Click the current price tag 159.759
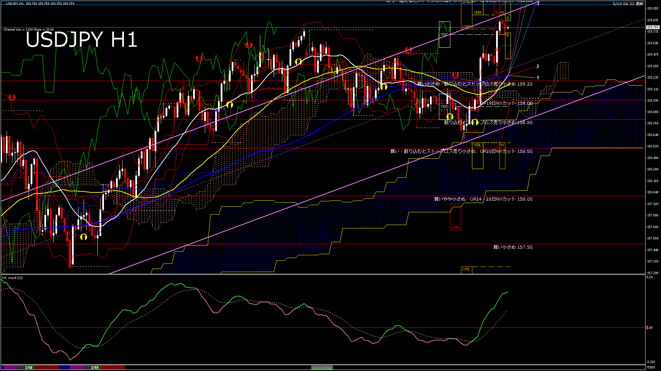 coord(652,27)
